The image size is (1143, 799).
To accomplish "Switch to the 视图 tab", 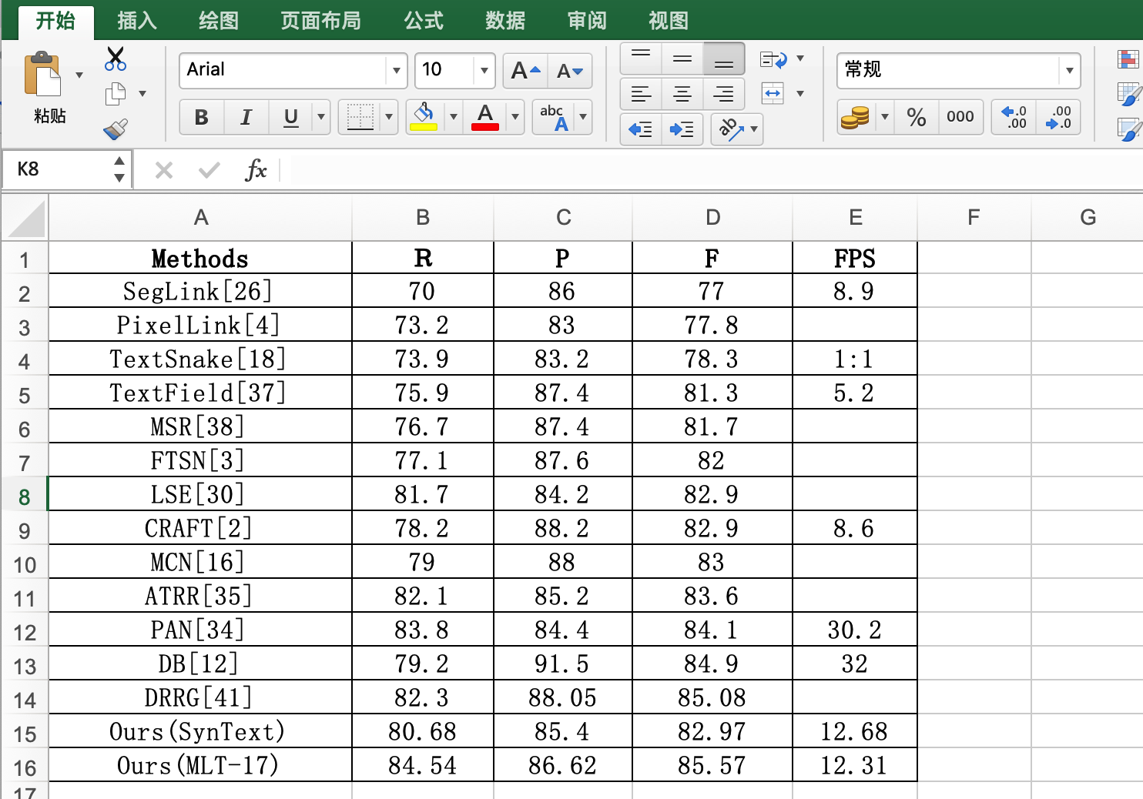I will tap(669, 21).
